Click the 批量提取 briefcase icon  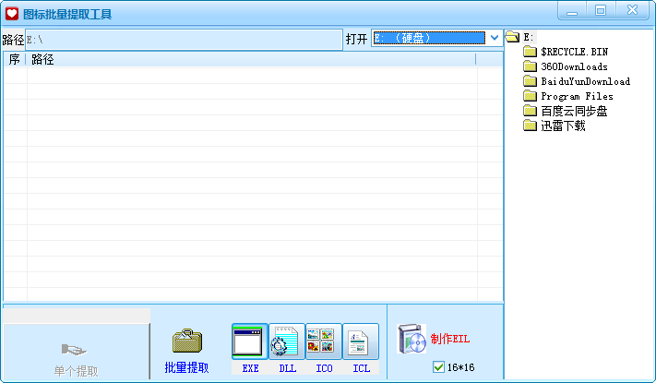tap(186, 341)
